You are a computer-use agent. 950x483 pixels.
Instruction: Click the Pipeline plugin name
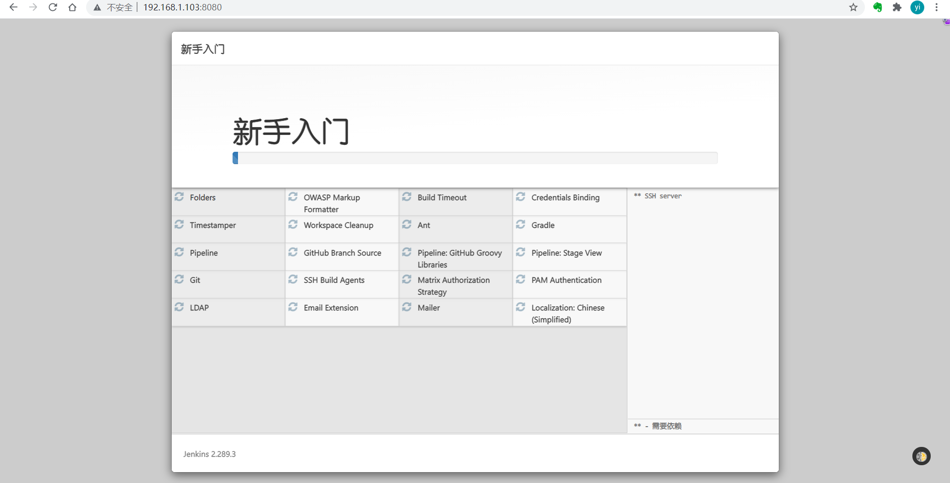(x=204, y=253)
